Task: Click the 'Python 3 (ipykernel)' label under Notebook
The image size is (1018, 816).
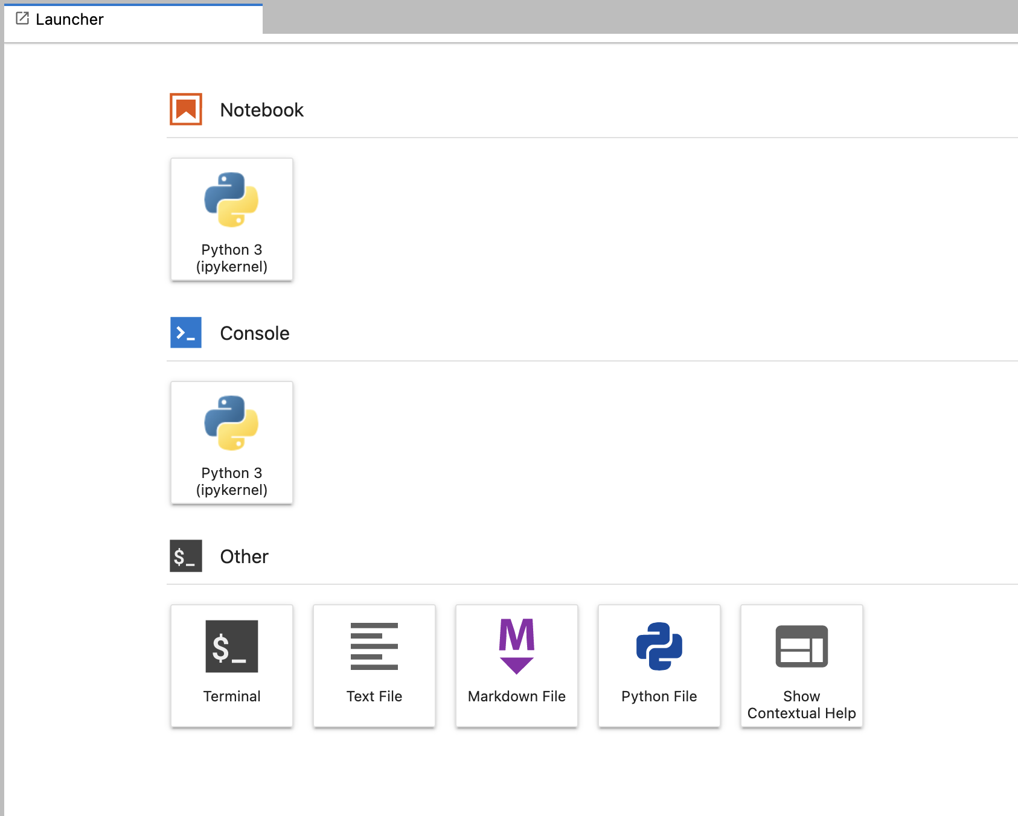Action: tap(232, 258)
